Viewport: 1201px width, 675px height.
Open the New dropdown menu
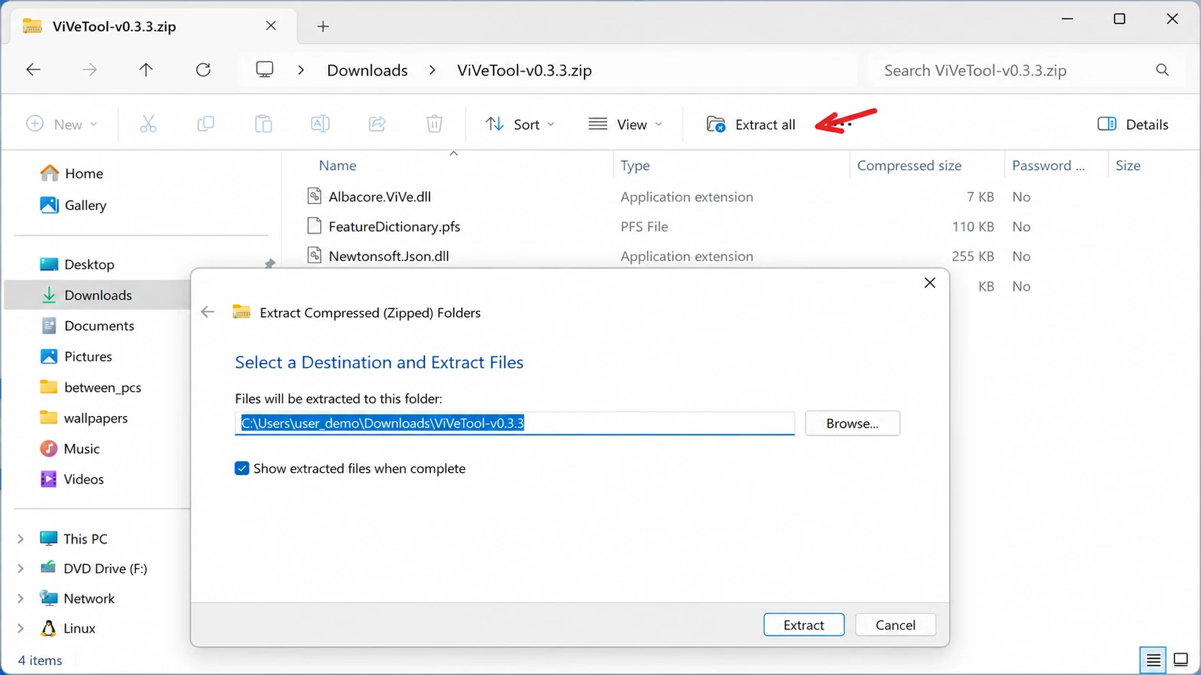tap(62, 124)
